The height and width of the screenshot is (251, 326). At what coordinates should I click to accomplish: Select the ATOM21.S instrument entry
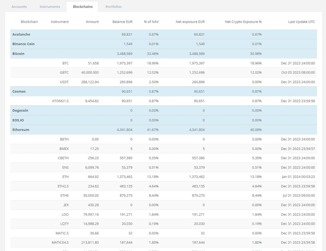click(60, 101)
